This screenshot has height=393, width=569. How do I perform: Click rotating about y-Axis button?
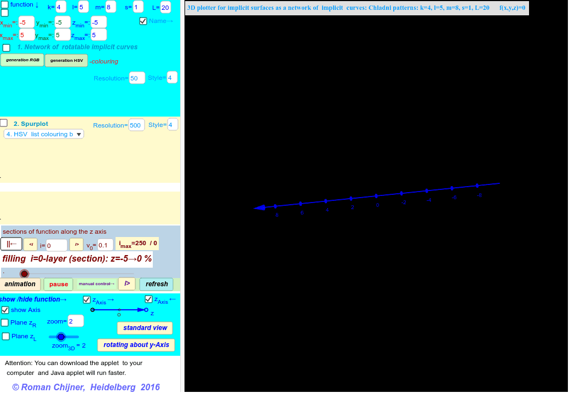pyautogui.click(x=136, y=345)
